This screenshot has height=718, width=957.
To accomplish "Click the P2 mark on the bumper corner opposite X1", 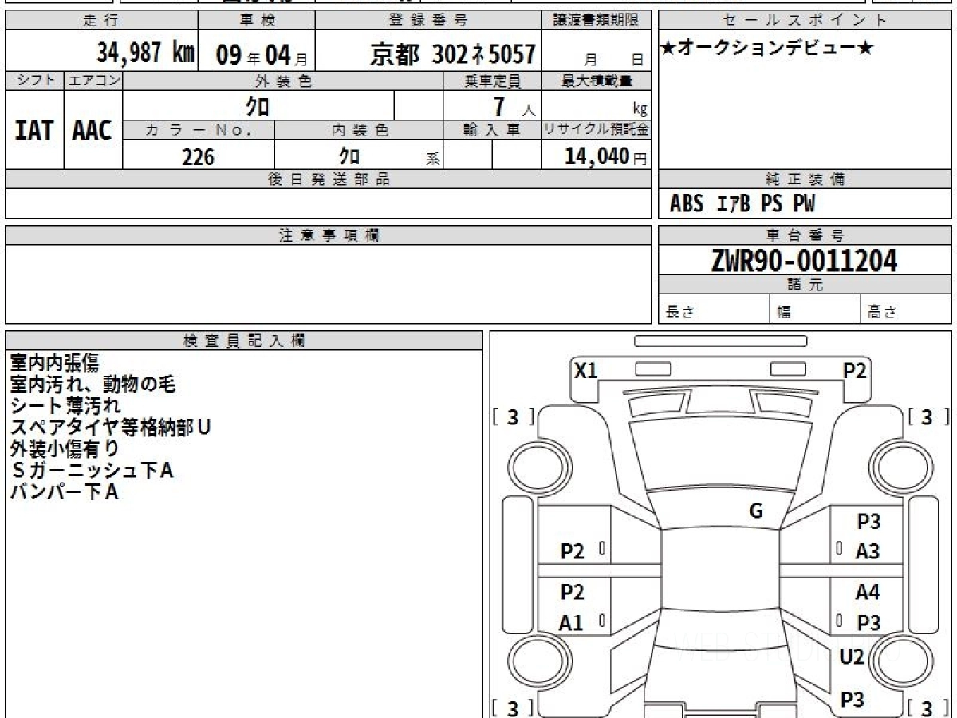I will click(x=855, y=370).
